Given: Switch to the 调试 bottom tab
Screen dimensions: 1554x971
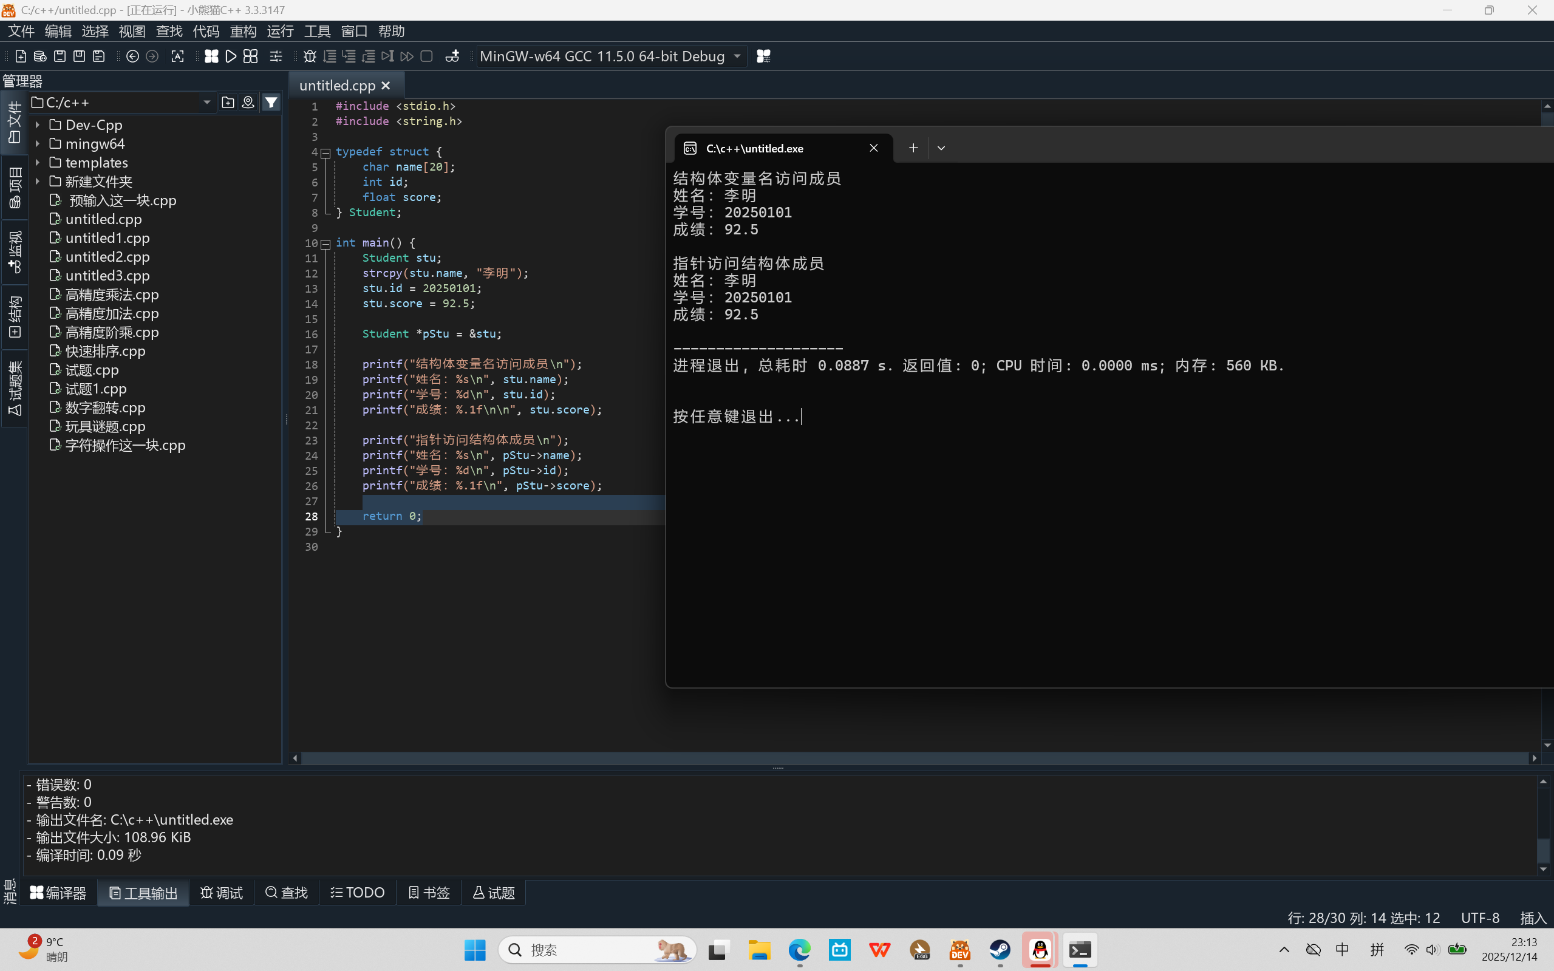Looking at the screenshot, I should [x=222, y=893].
